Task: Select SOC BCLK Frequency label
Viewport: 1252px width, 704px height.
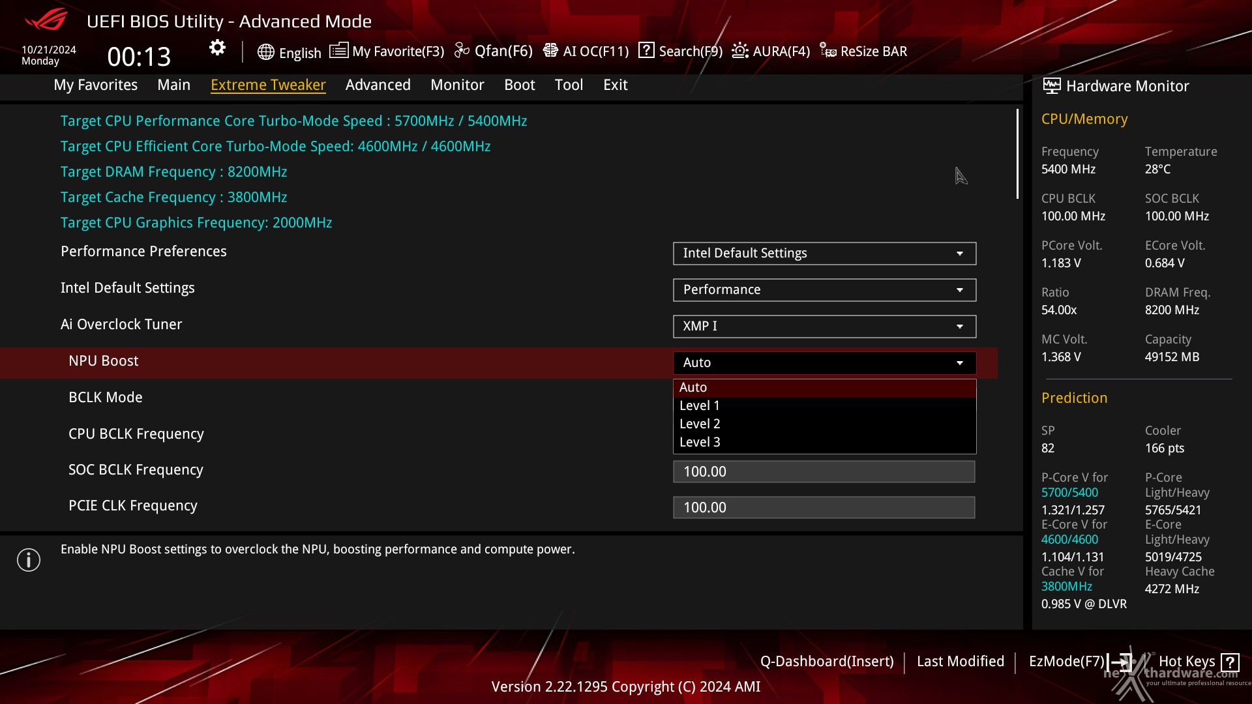Action: click(x=136, y=470)
